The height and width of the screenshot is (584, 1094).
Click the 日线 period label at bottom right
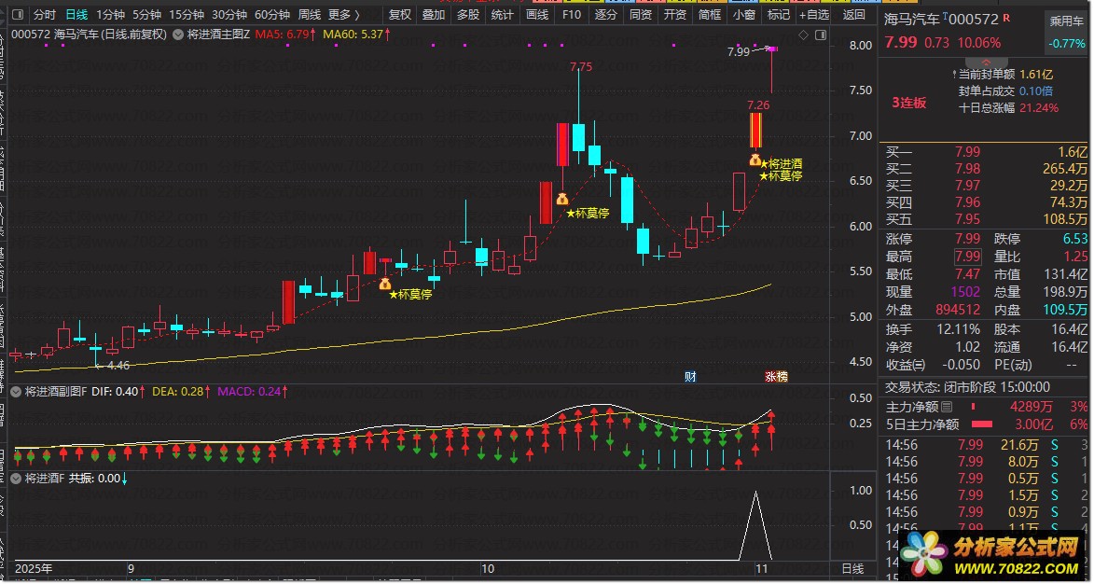852,569
